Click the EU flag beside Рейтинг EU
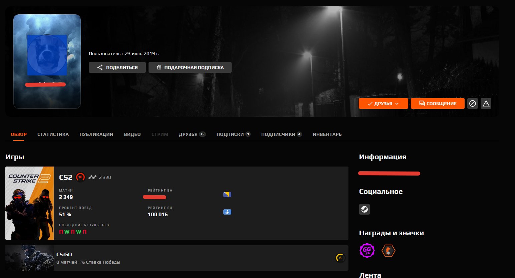The width and height of the screenshot is (515, 278). pos(227,212)
